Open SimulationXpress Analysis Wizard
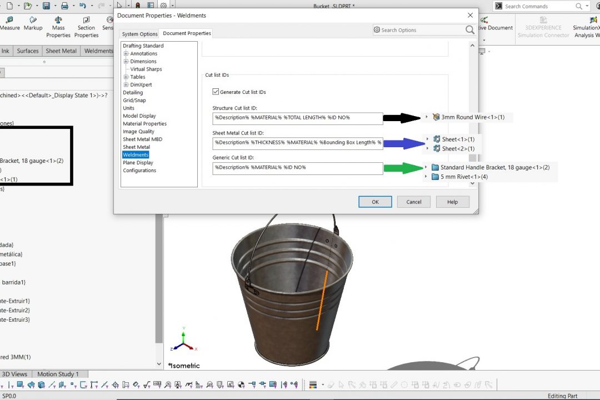600x400 pixels. click(586, 27)
